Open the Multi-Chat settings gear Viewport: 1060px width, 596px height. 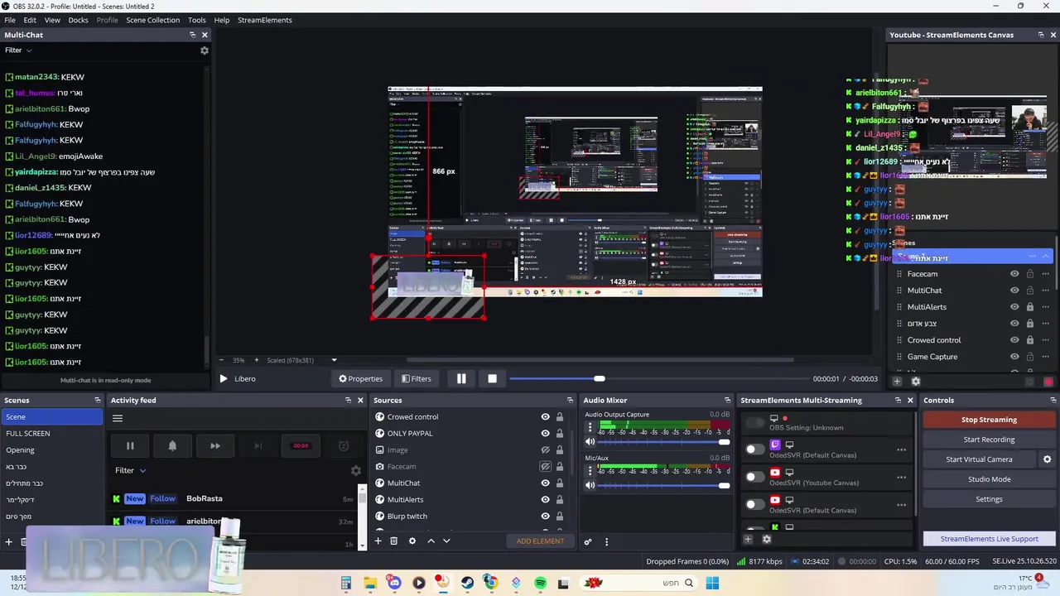pos(205,50)
